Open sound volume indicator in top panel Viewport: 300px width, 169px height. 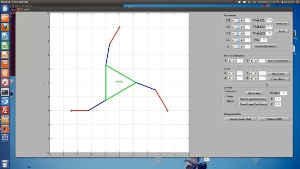pos(254,2)
